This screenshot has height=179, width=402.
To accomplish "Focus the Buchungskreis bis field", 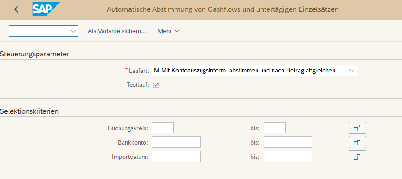I will pos(274,128).
